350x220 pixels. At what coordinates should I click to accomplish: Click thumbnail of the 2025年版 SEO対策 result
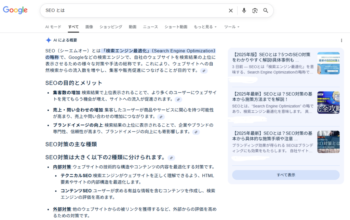328,63
